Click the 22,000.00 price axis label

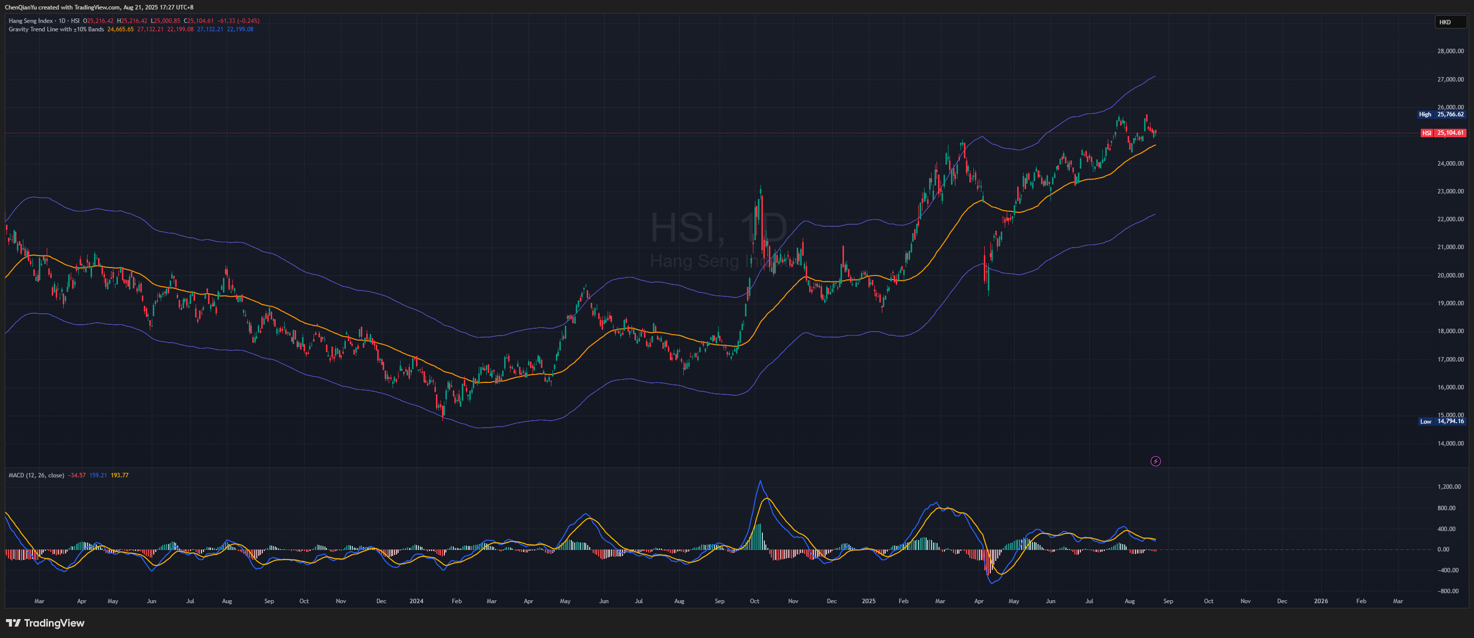tap(1451, 219)
